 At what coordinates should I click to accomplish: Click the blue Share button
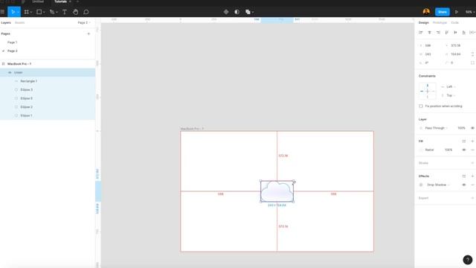pos(443,12)
